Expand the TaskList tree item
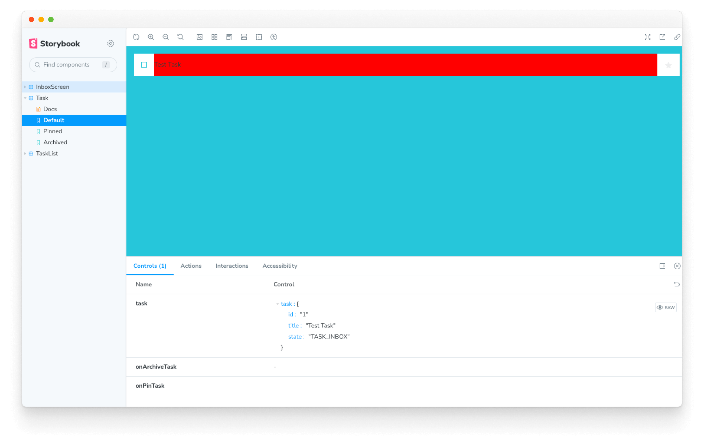The height and width of the screenshot is (445, 704). 28,153
